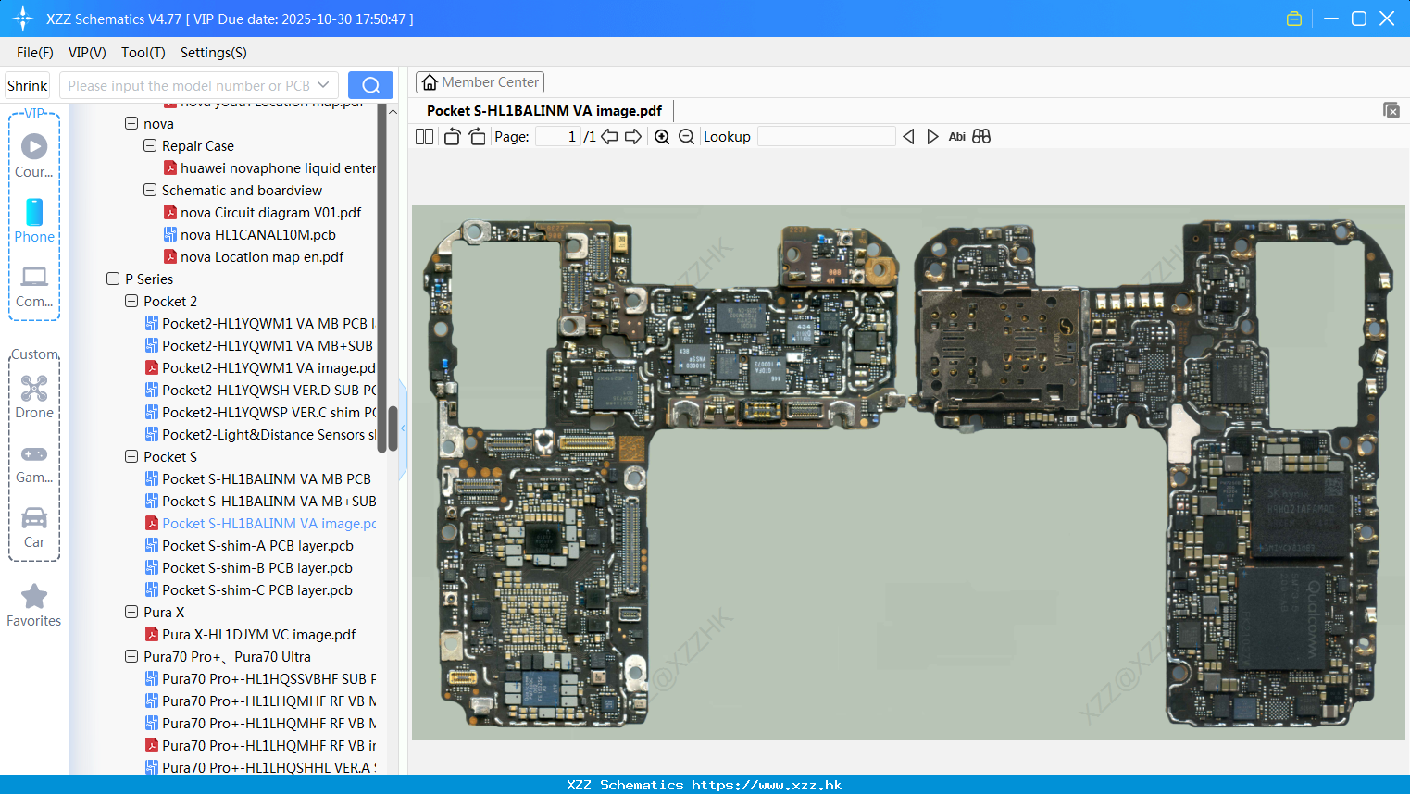Toggle the two-page view icon
The height and width of the screenshot is (794, 1410).
424,137
